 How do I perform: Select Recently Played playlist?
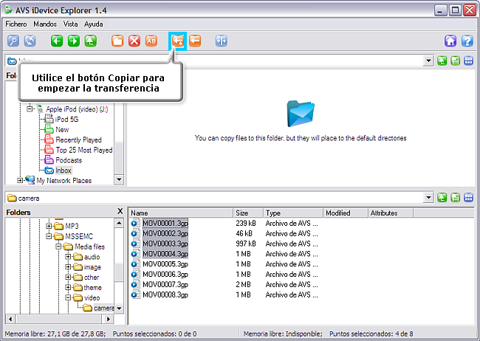[78, 139]
